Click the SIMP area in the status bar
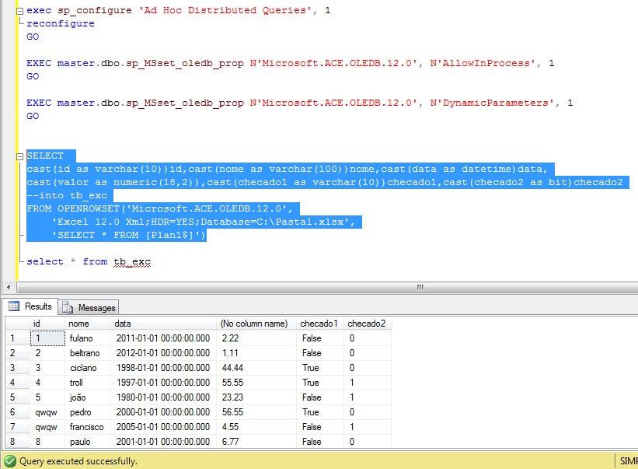Screen dimensions: 638x469 [628, 461]
